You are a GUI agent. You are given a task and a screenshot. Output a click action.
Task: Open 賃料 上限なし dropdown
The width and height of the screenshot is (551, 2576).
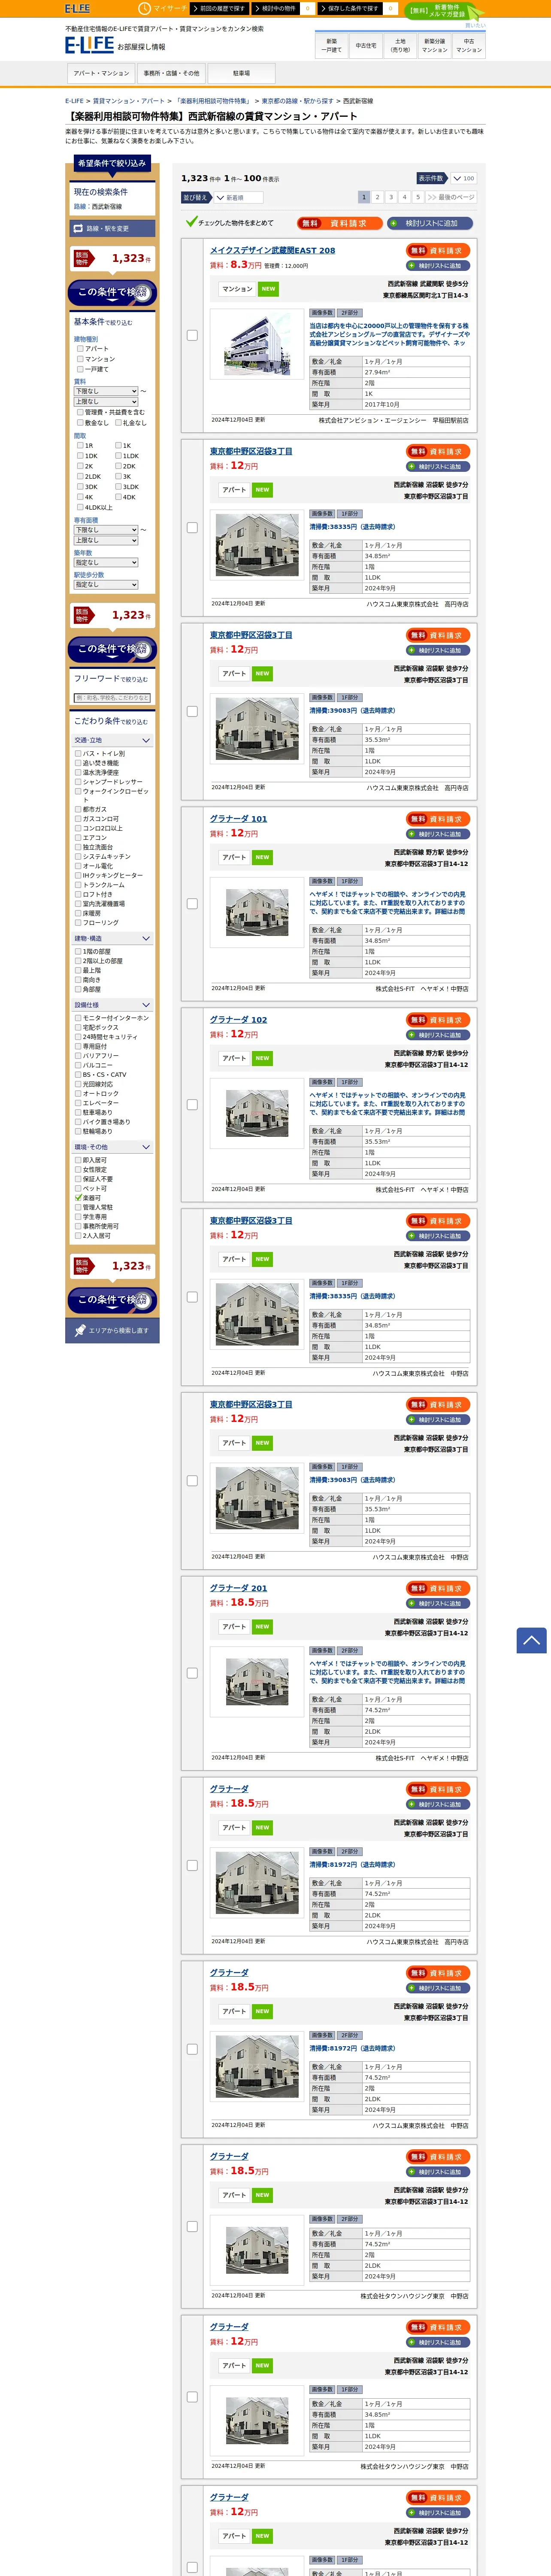(x=106, y=402)
